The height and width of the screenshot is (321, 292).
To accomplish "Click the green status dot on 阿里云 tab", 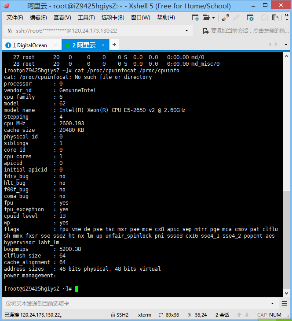I will pyautogui.click(x=68, y=45).
